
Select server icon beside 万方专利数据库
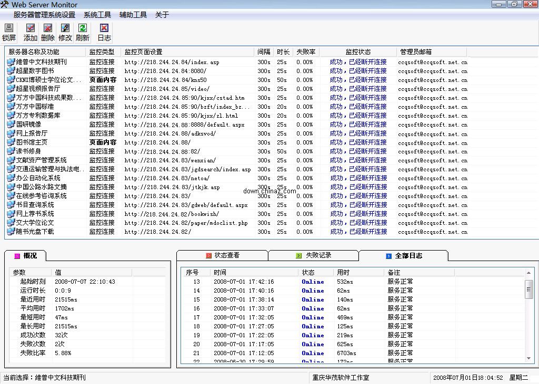point(11,115)
